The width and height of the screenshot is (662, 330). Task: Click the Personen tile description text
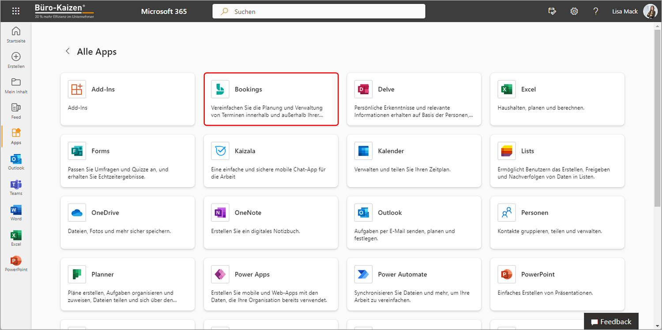pyautogui.click(x=549, y=231)
